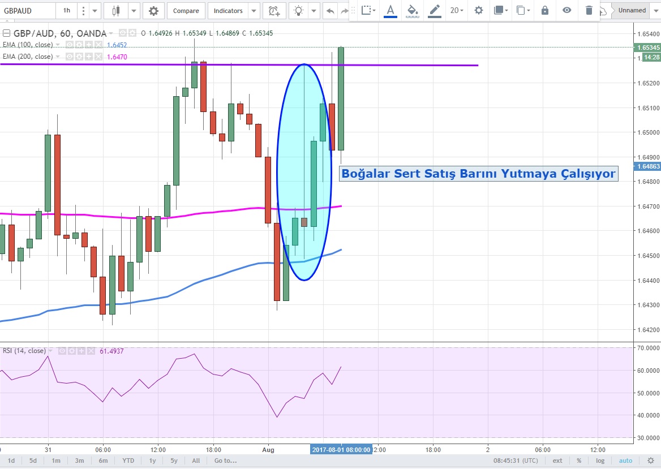
Task: Expand the Indicators dropdown arrow
Action: pos(254,11)
